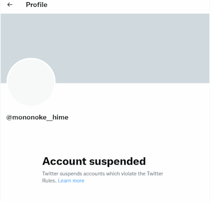Click the bold suspended account notice
210x202 pixels.
pos(94,161)
